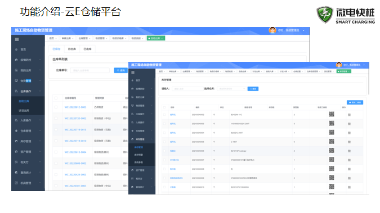Click 仓库管理 icon in back window sidebar
The width and height of the screenshot is (380, 213).
tap(16, 131)
